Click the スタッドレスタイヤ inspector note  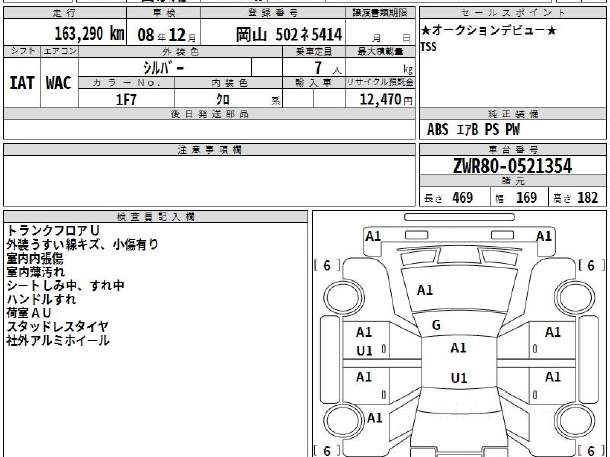click(57, 327)
